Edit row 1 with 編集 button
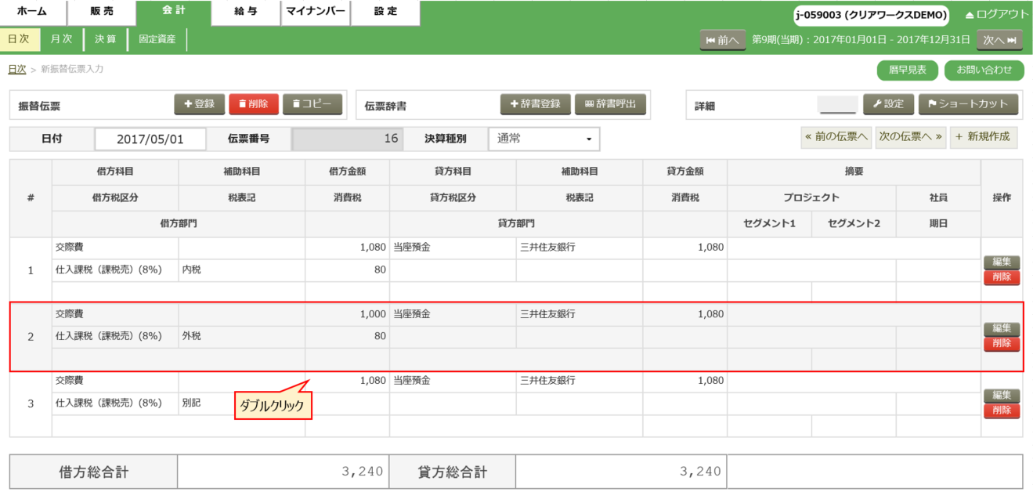This screenshot has width=1033, height=492. click(x=1002, y=262)
